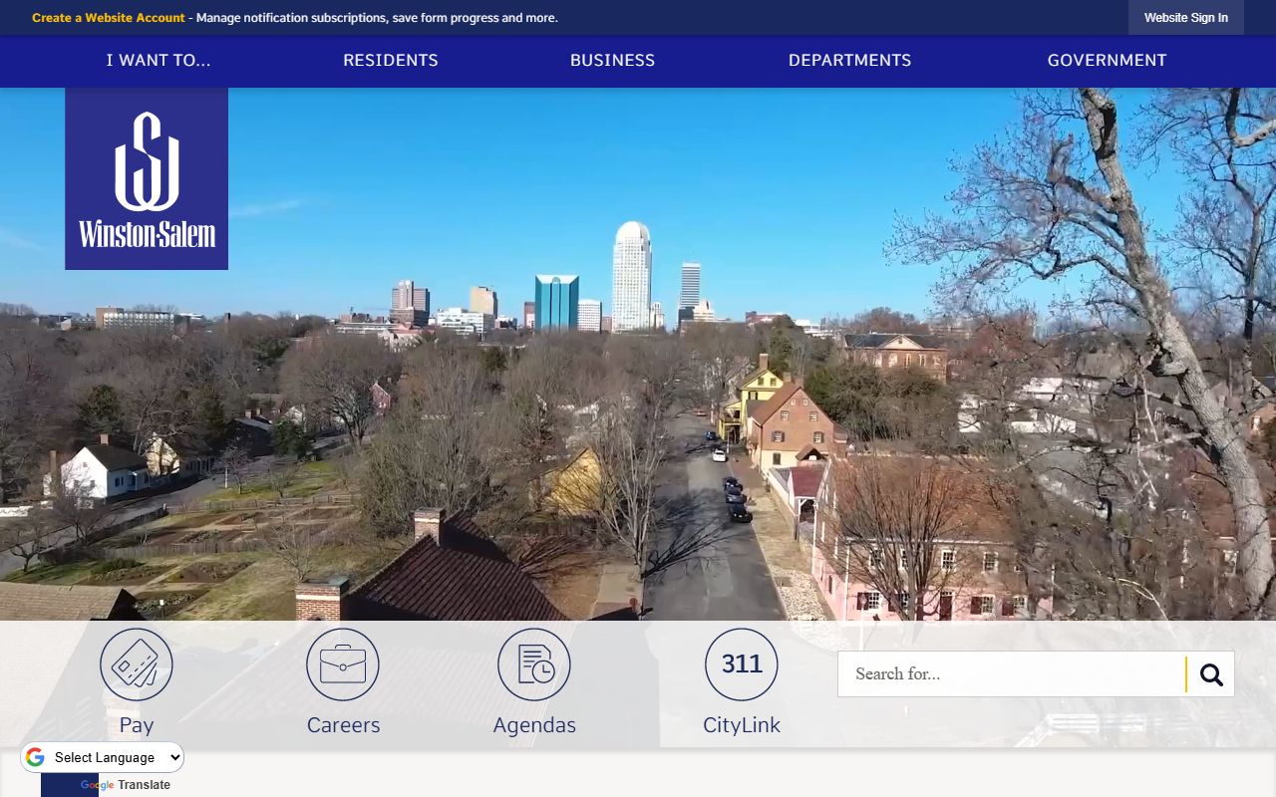Click the Pay text link

pyautogui.click(x=137, y=725)
